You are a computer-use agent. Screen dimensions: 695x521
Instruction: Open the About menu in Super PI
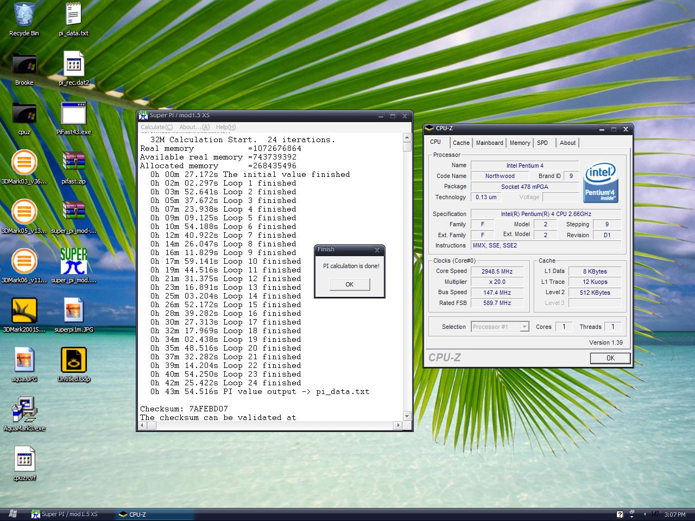(194, 127)
